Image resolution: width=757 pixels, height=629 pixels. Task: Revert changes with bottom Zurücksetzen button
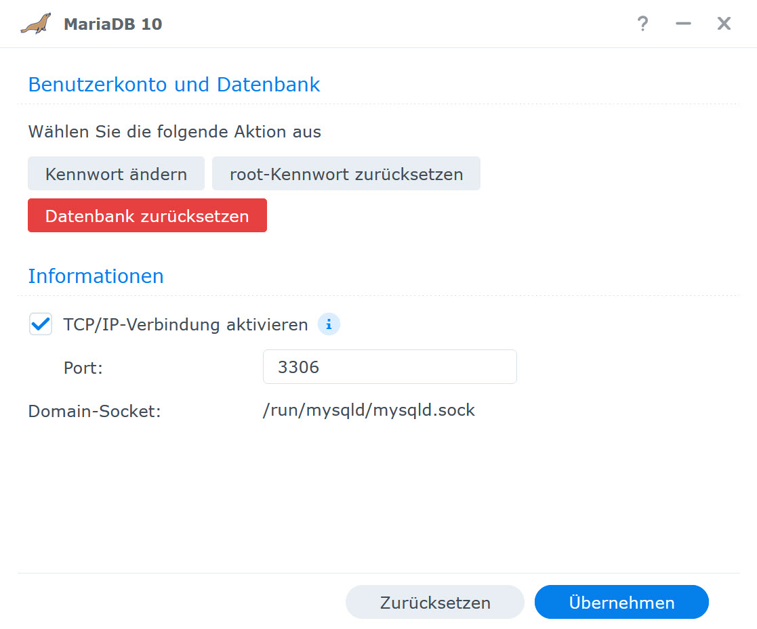[435, 603]
